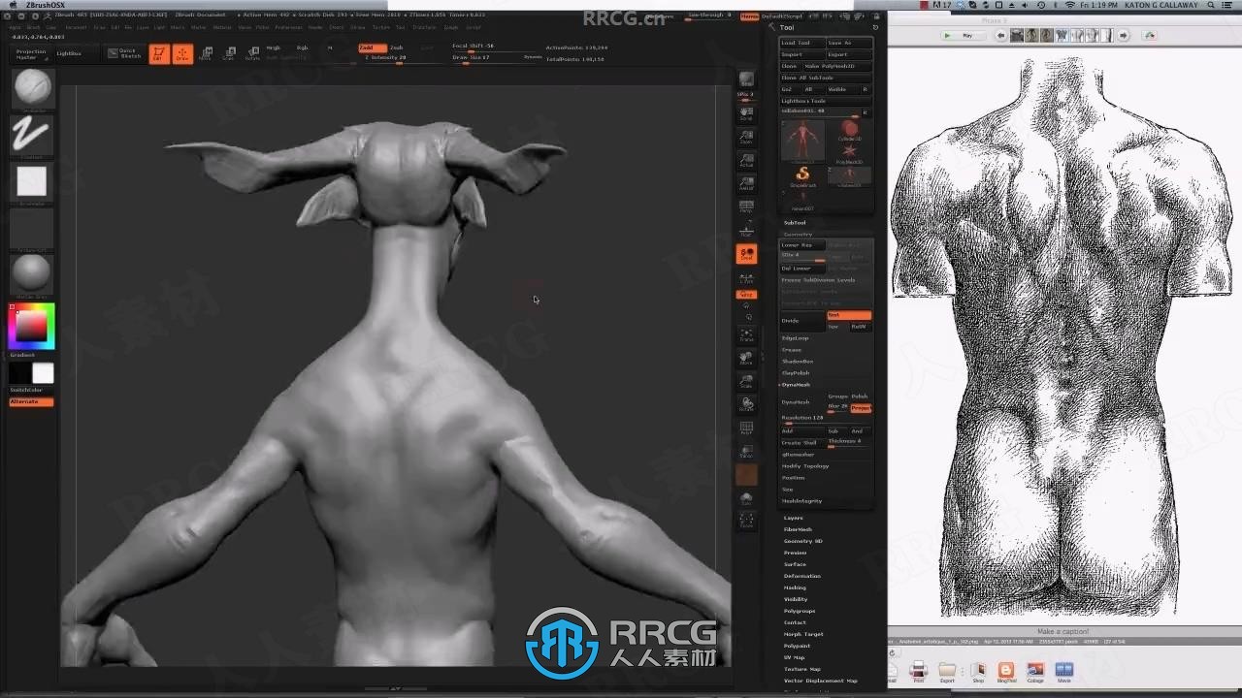Select the Cylinder3D tool
Viewport: 1242px width, 698px height.
[850, 130]
